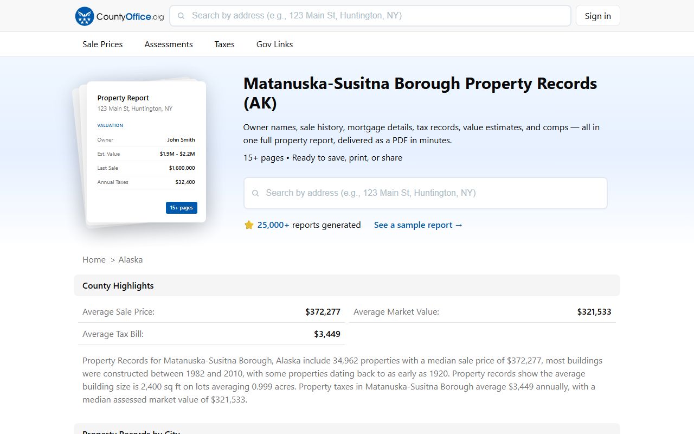Viewport: 694px width, 434px height.
Task: Click the CountyOffice.org eagle logo
Action: pos(85,16)
